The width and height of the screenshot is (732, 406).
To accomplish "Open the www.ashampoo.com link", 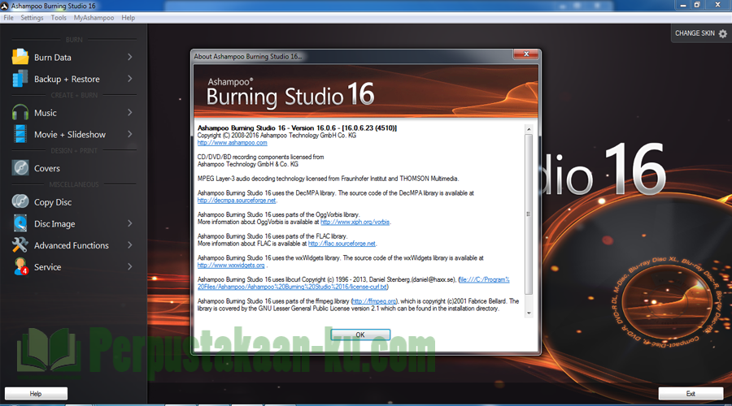I will point(232,143).
